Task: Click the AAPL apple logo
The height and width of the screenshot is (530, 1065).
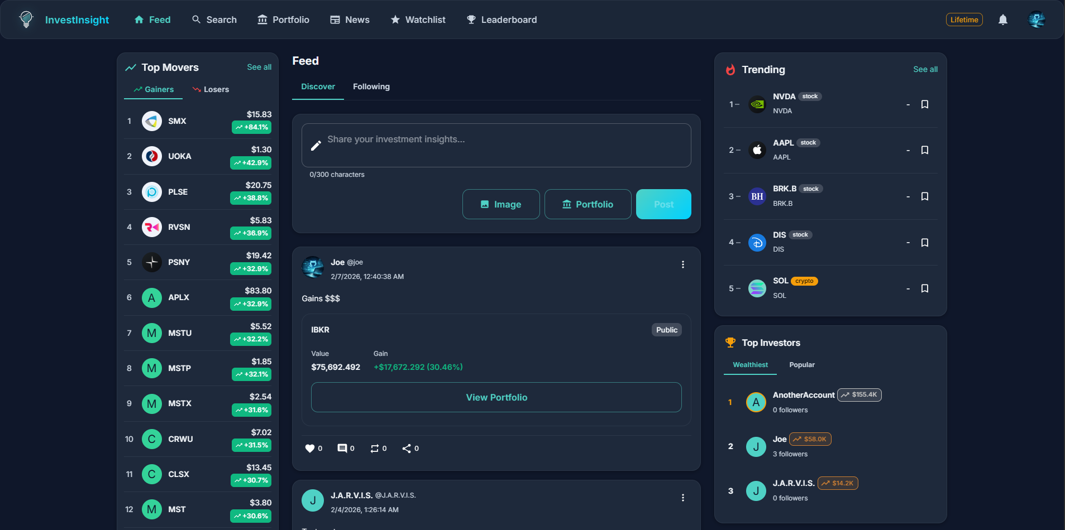Action: 757,150
